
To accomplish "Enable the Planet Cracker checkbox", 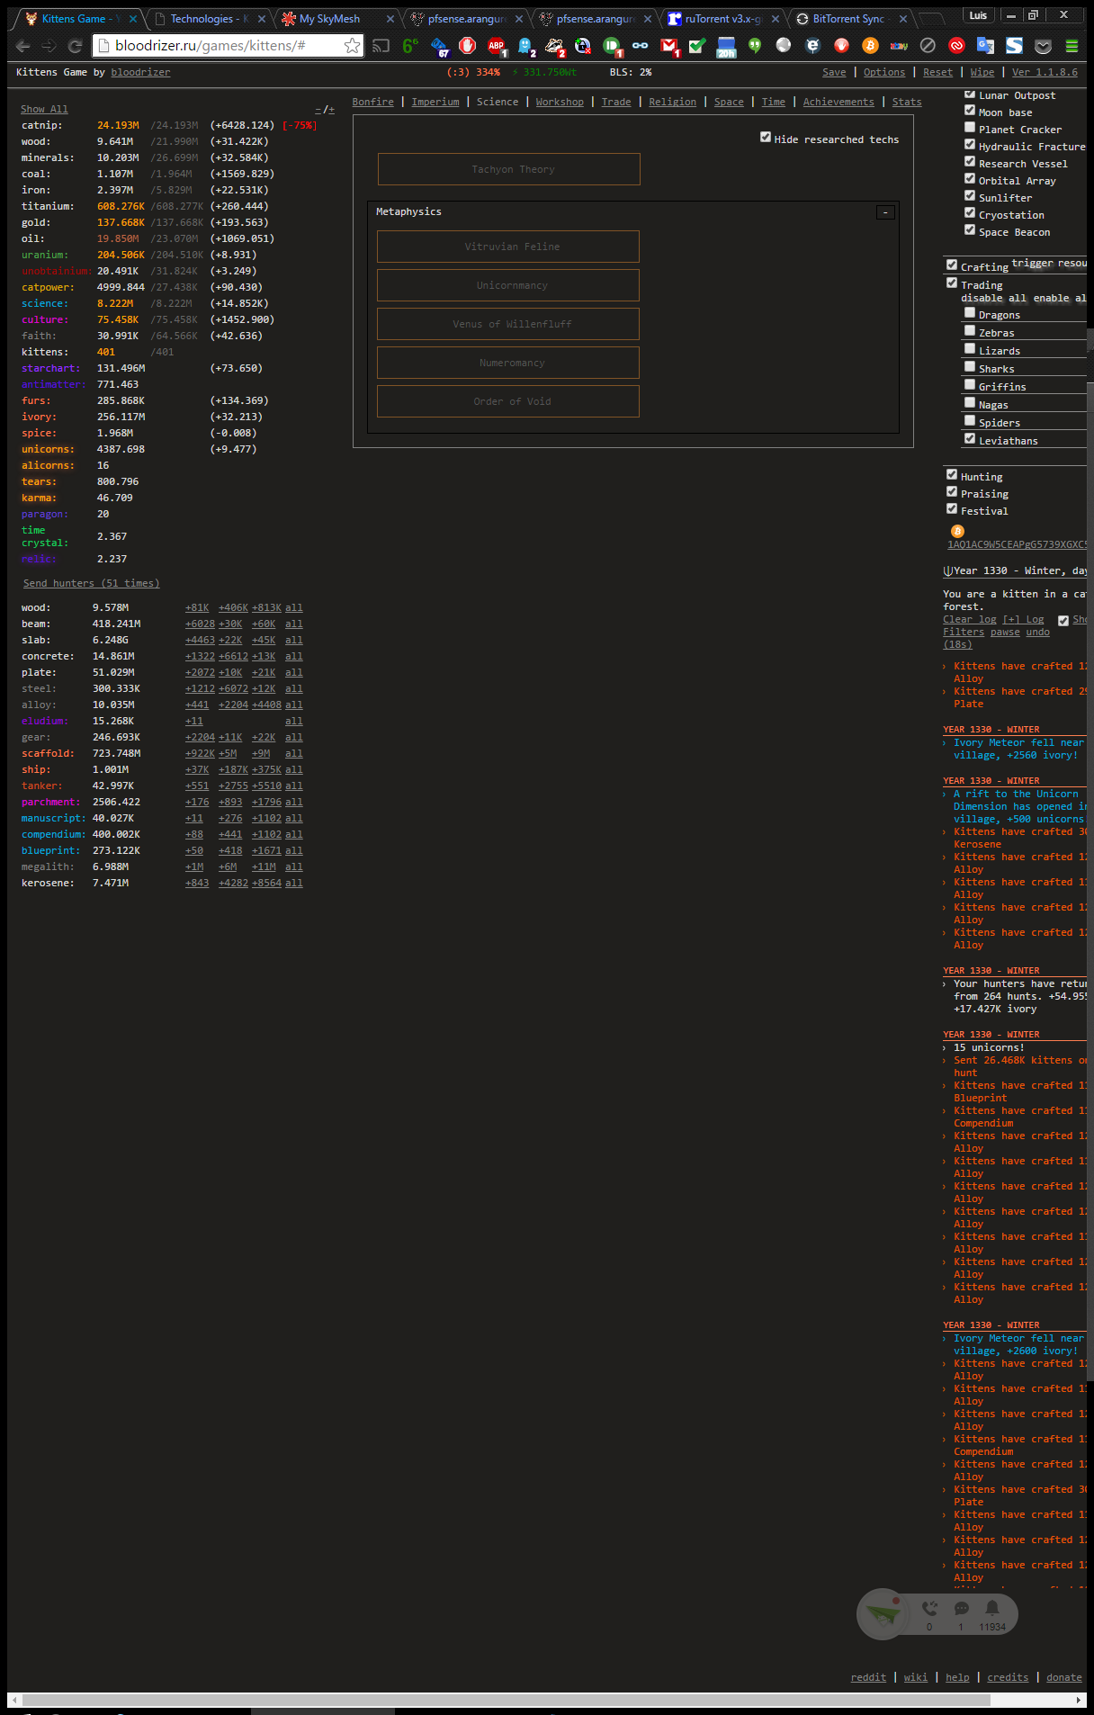I will [970, 128].
